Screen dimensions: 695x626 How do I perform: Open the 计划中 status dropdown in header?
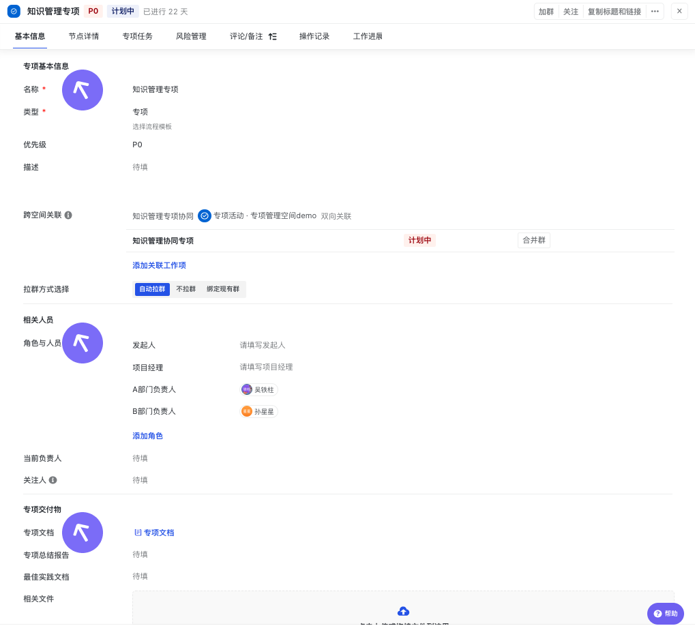pyautogui.click(x=123, y=11)
